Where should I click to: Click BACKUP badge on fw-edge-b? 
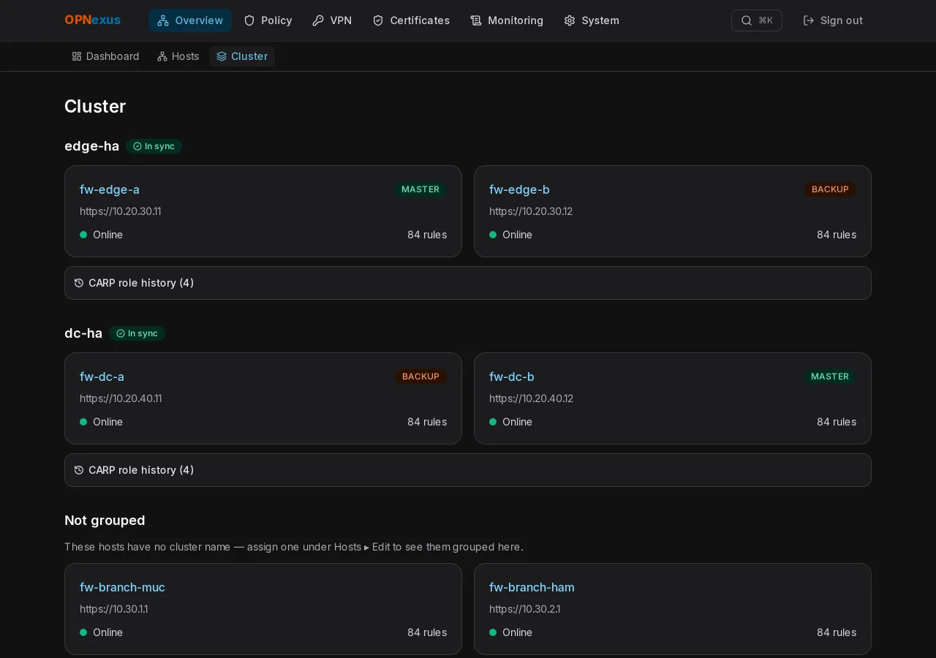coord(830,189)
